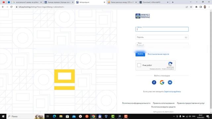Open "Политика возврата средств" link
This screenshot has width=212, height=119.
pos(163,107)
